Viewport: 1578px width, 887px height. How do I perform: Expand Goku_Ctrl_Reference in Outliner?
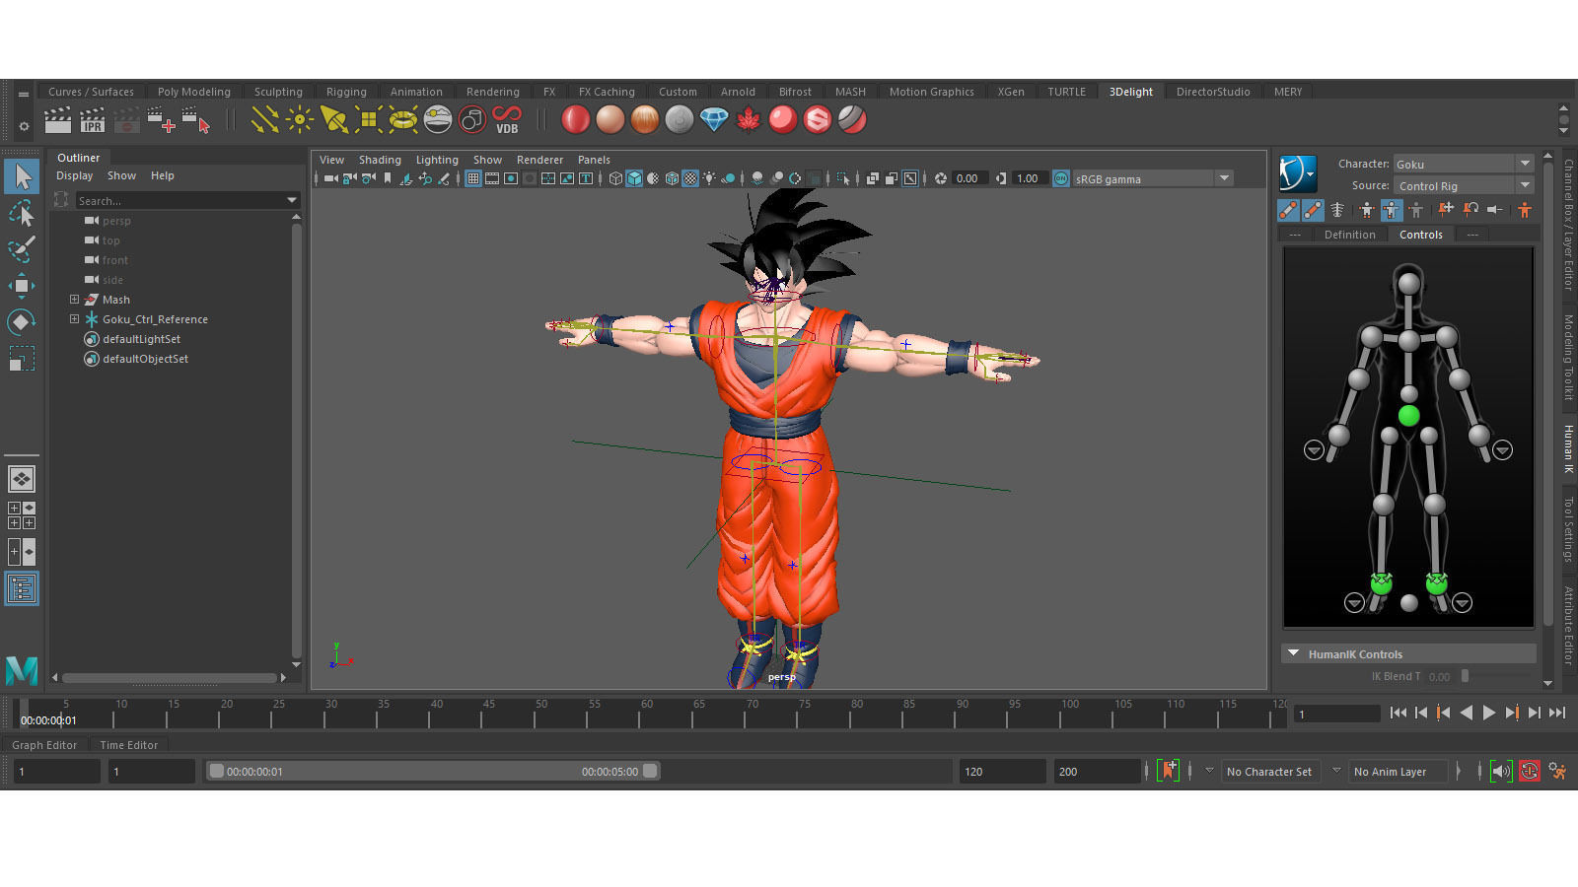tap(74, 318)
